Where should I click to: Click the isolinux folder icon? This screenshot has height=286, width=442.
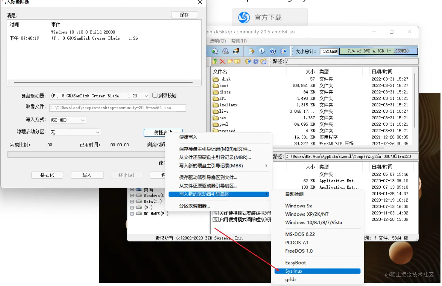(x=216, y=105)
